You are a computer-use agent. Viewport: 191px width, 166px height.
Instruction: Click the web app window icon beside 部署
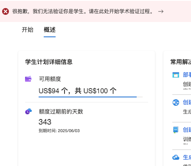176,75
